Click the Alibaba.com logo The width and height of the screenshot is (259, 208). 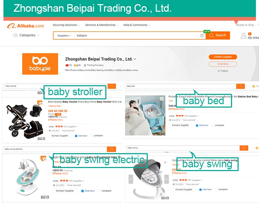click(x=26, y=26)
